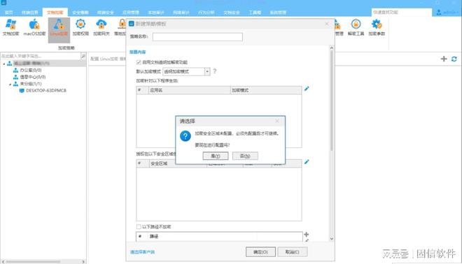Select the blurred root organization node
Screen dimensions: 462x264
point(31,64)
